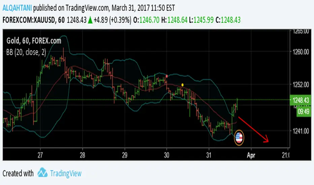Click the date label 30 on time axis
314x185 pixels.
[167, 155]
